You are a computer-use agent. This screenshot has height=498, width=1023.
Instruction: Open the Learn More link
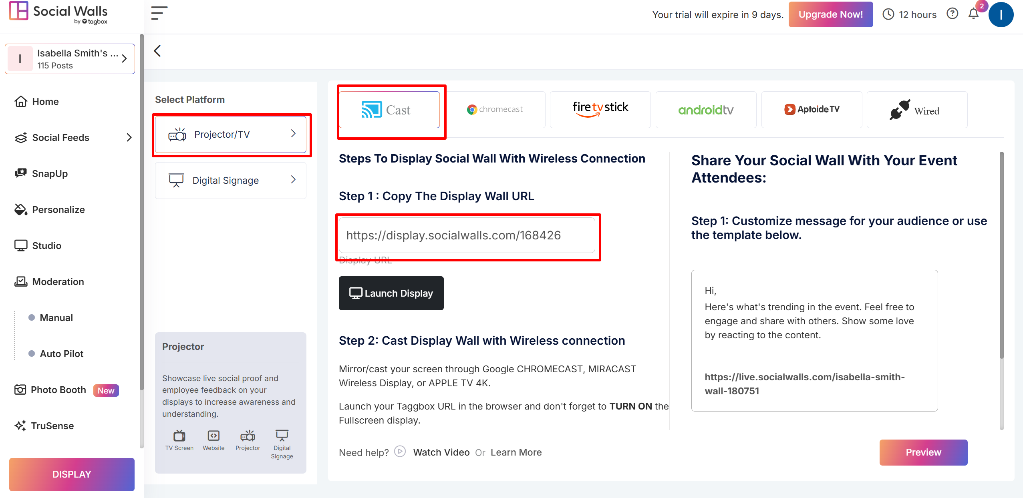click(x=516, y=452)
